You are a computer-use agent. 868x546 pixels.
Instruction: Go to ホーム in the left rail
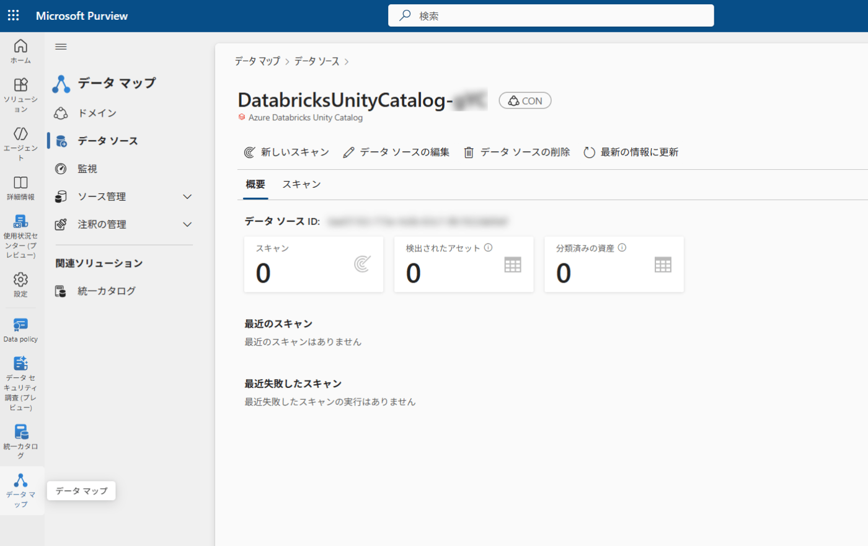(20, 51)
